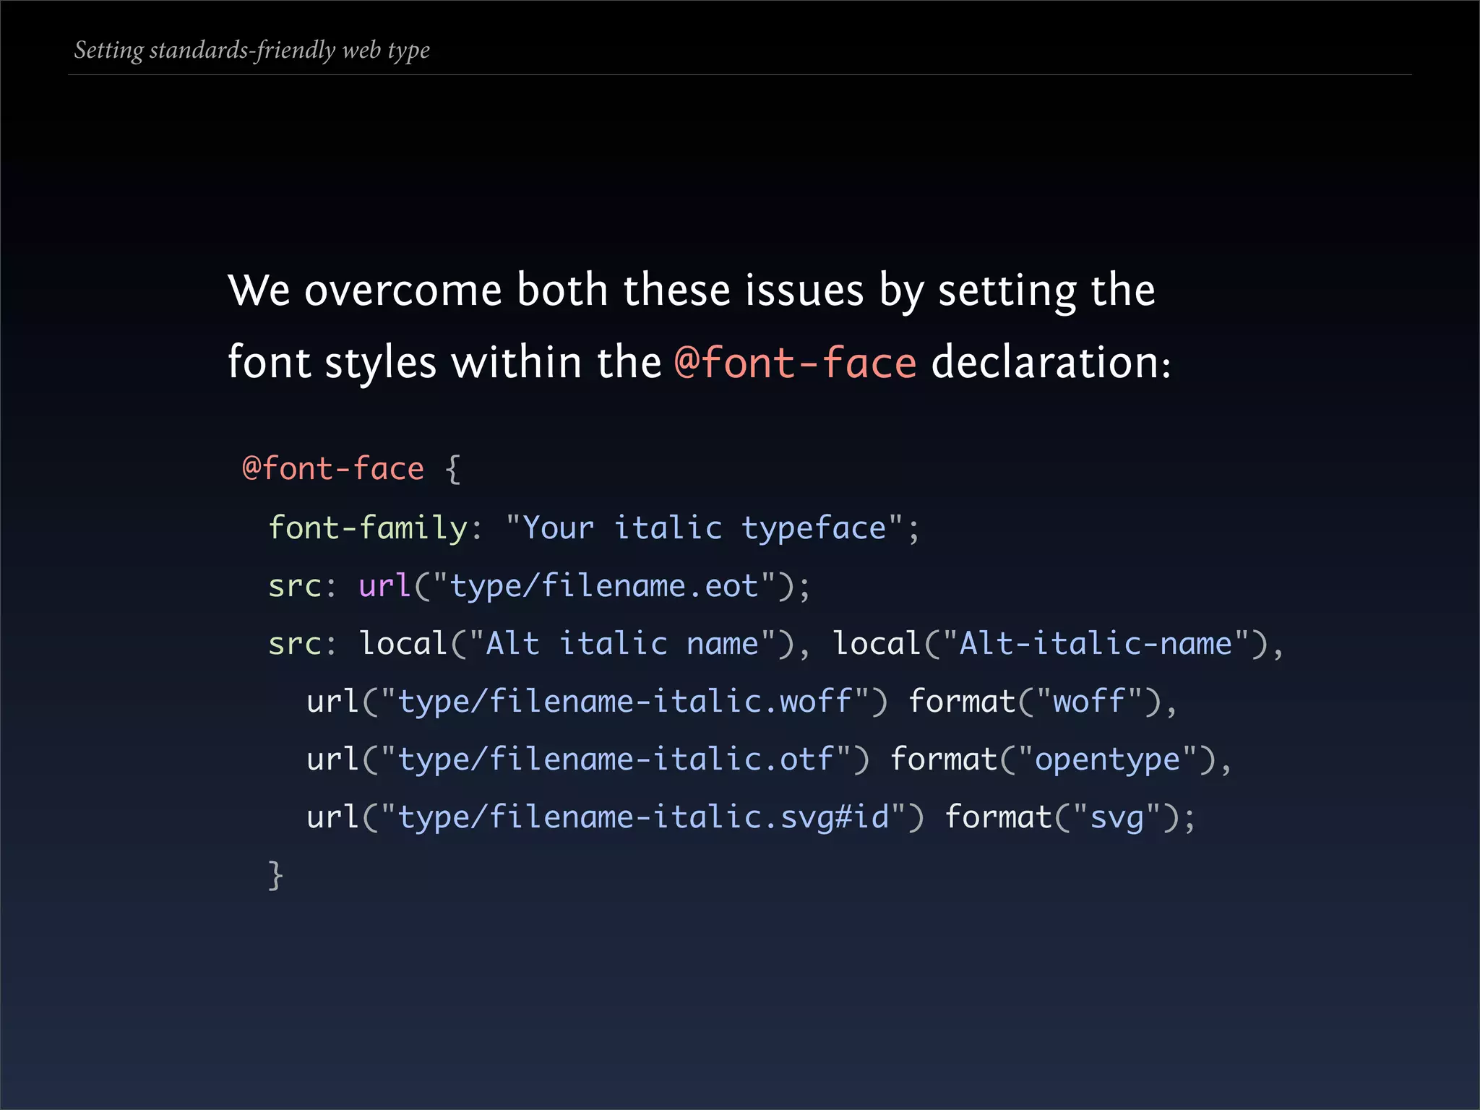Click format("woff") in the code
The image size is (1480, 1110).
[1034, 702]
